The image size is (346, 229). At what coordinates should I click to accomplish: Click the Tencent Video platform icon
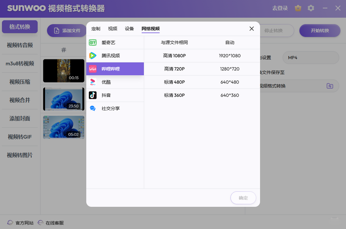point(92,56)
